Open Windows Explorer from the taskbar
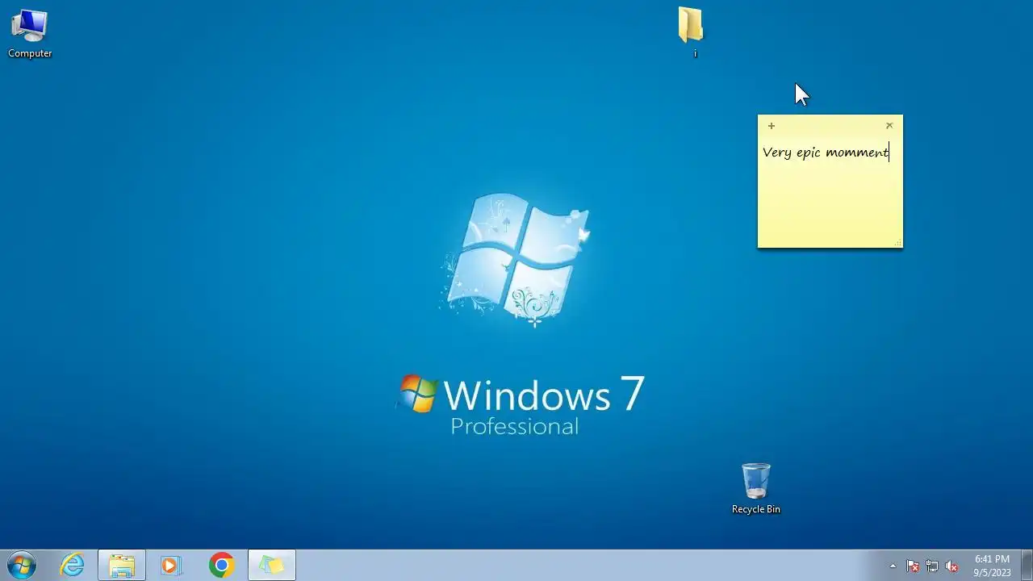The image size is (1033, 581). point(122,565)
